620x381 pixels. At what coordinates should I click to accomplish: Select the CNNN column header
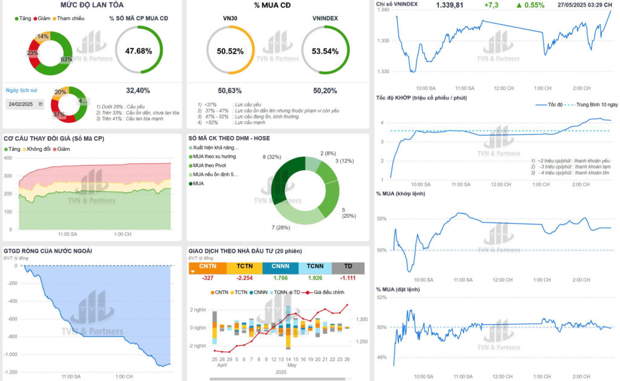pos(279,266)
